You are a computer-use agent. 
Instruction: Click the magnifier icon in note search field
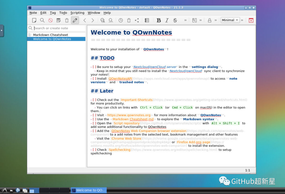(x=30, y=28)
